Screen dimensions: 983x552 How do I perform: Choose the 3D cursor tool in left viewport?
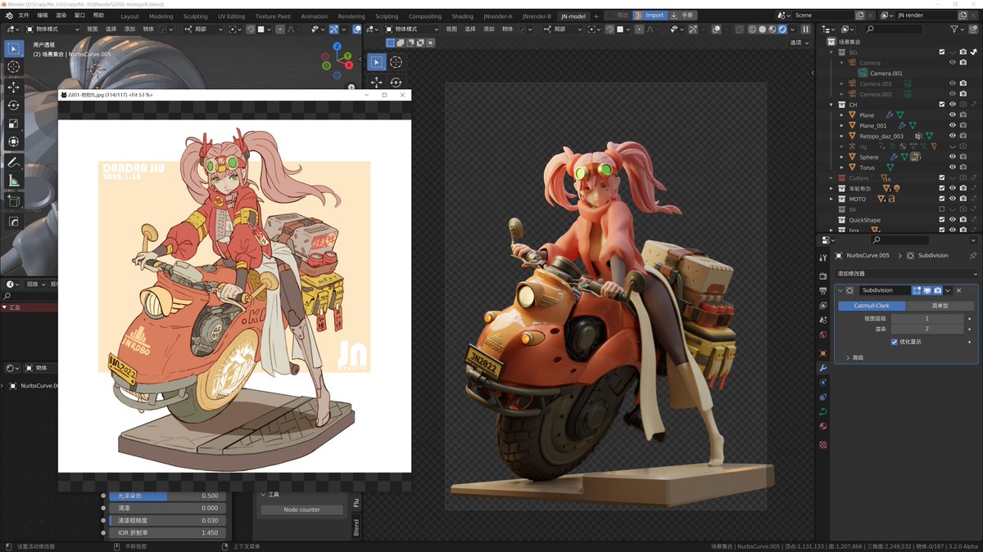pos(13,67)
